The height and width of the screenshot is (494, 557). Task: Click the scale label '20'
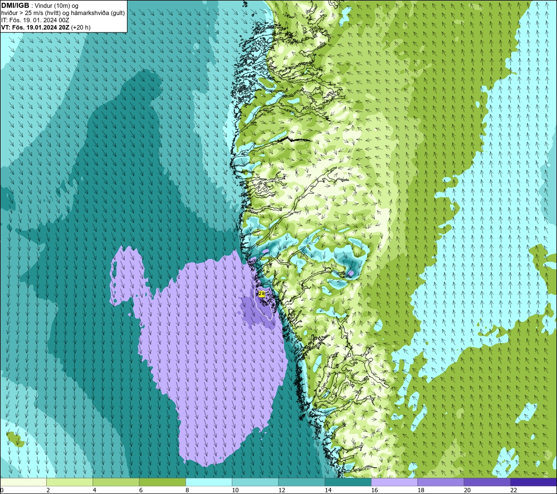click(467, 490)
